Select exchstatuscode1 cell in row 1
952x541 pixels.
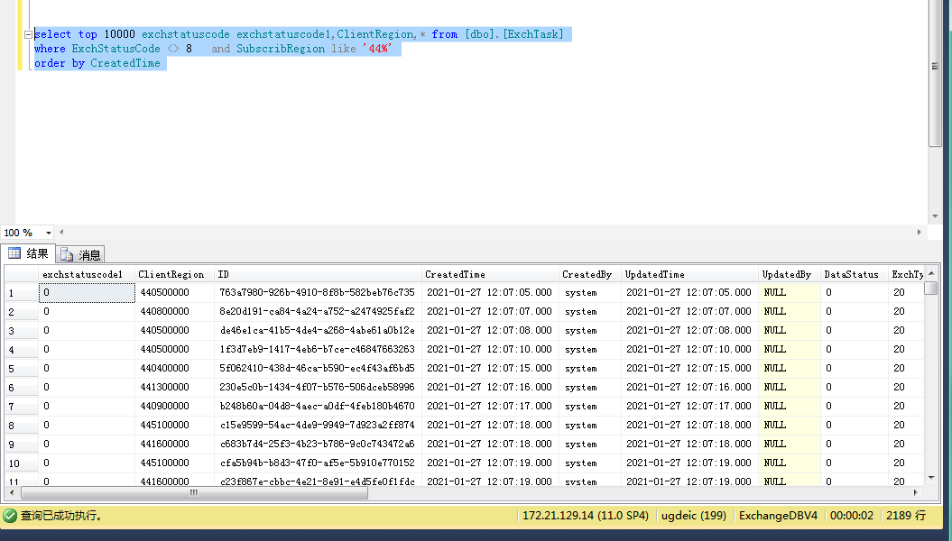(x=87, y=292)
